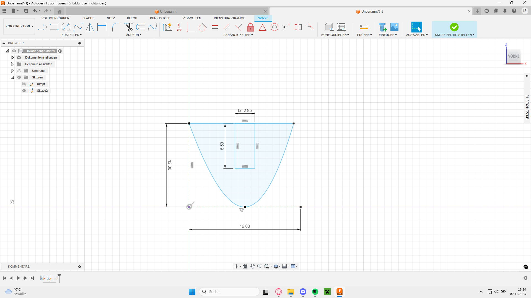Open the ABHÄNGIGKEITEN dropdown menu
The image size is (531, 298).
pyautogui.click(x=238, y=35)
